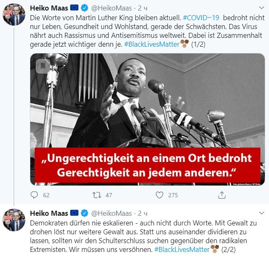Click the verified badge in first tweet
Viewport: 269px width, 257px height.
click(84, 8)
